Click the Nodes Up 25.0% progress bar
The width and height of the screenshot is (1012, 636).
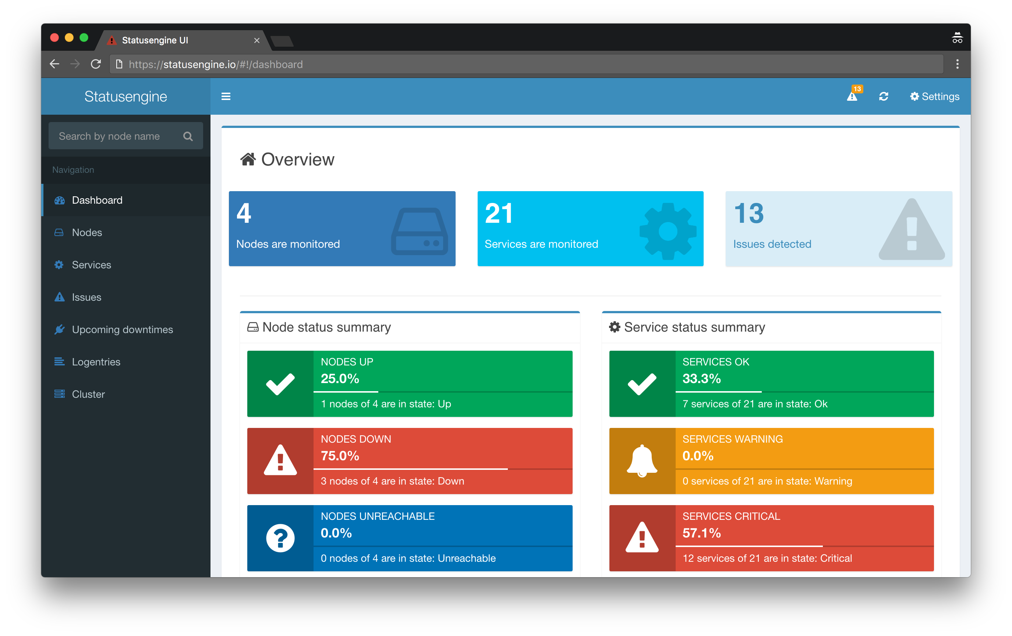pos(443,392)
